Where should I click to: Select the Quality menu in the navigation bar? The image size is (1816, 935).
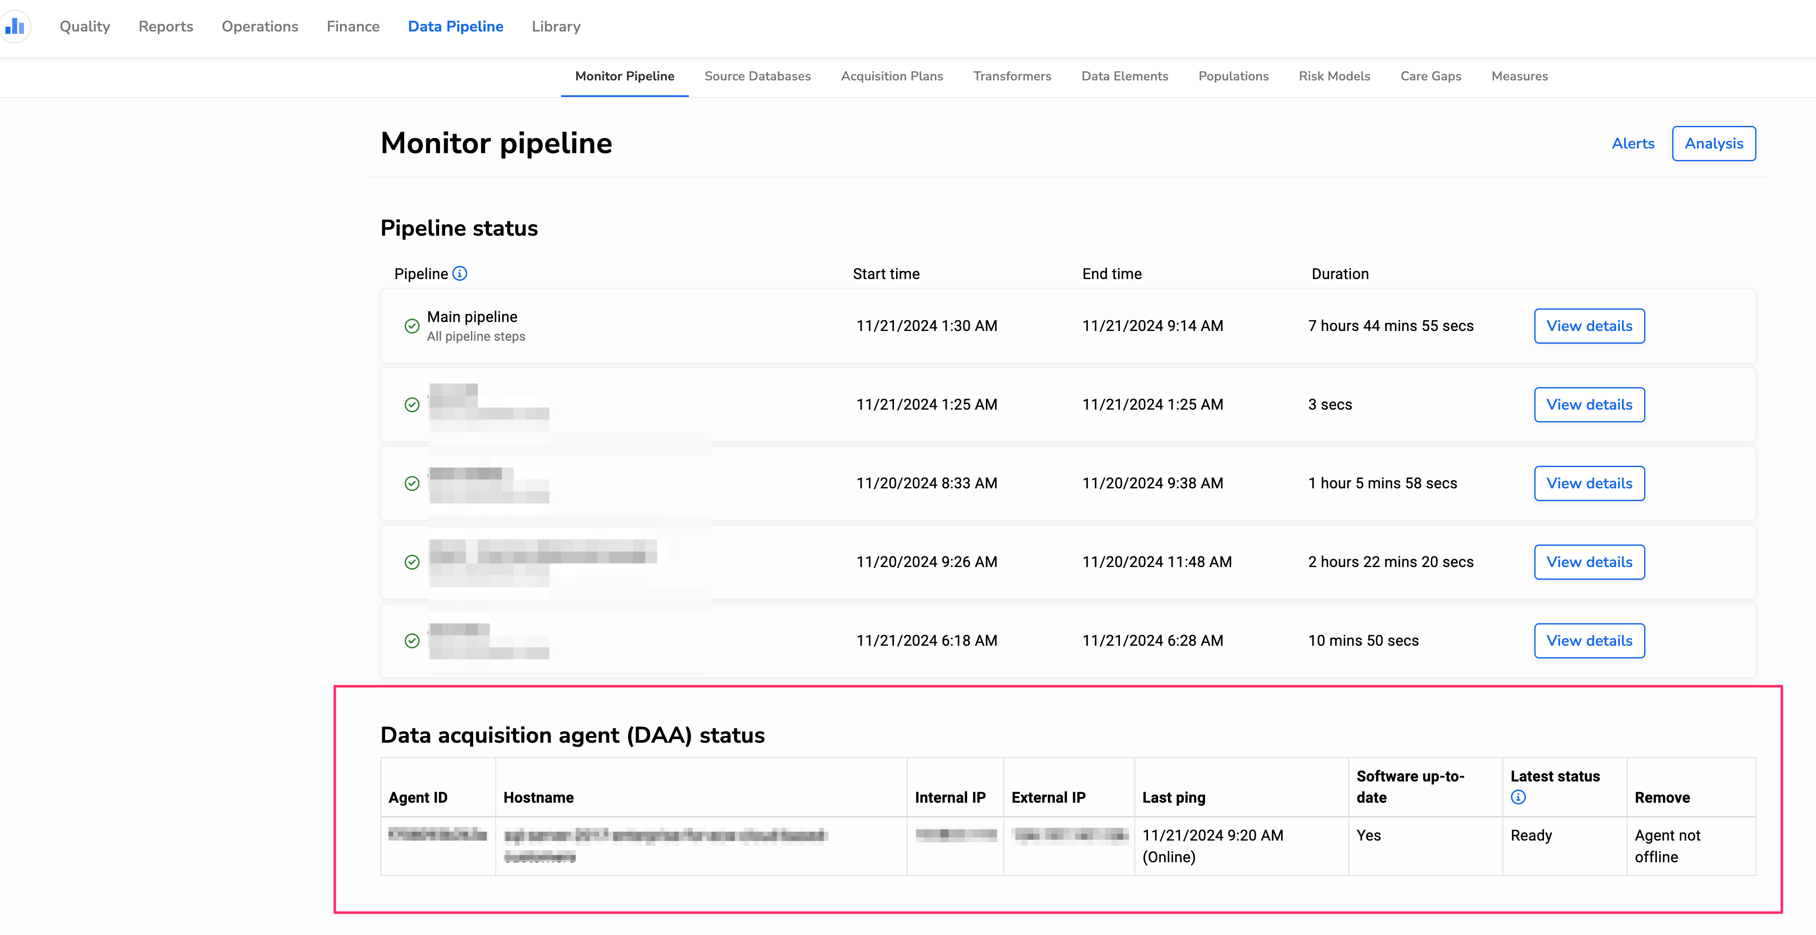pyautogui.click(x=85, y=26)
